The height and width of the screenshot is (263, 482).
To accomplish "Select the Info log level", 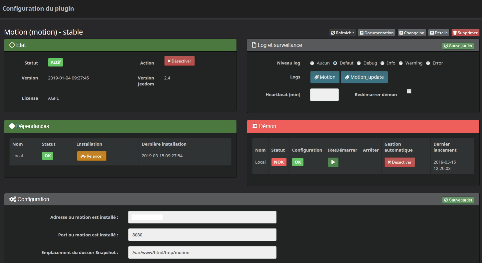I will pos(382,63).
